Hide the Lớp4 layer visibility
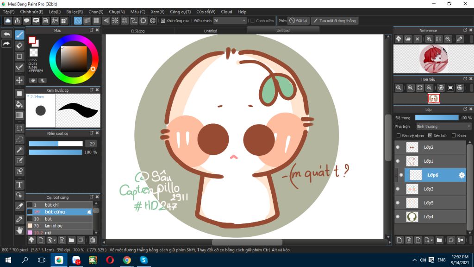 398,217
